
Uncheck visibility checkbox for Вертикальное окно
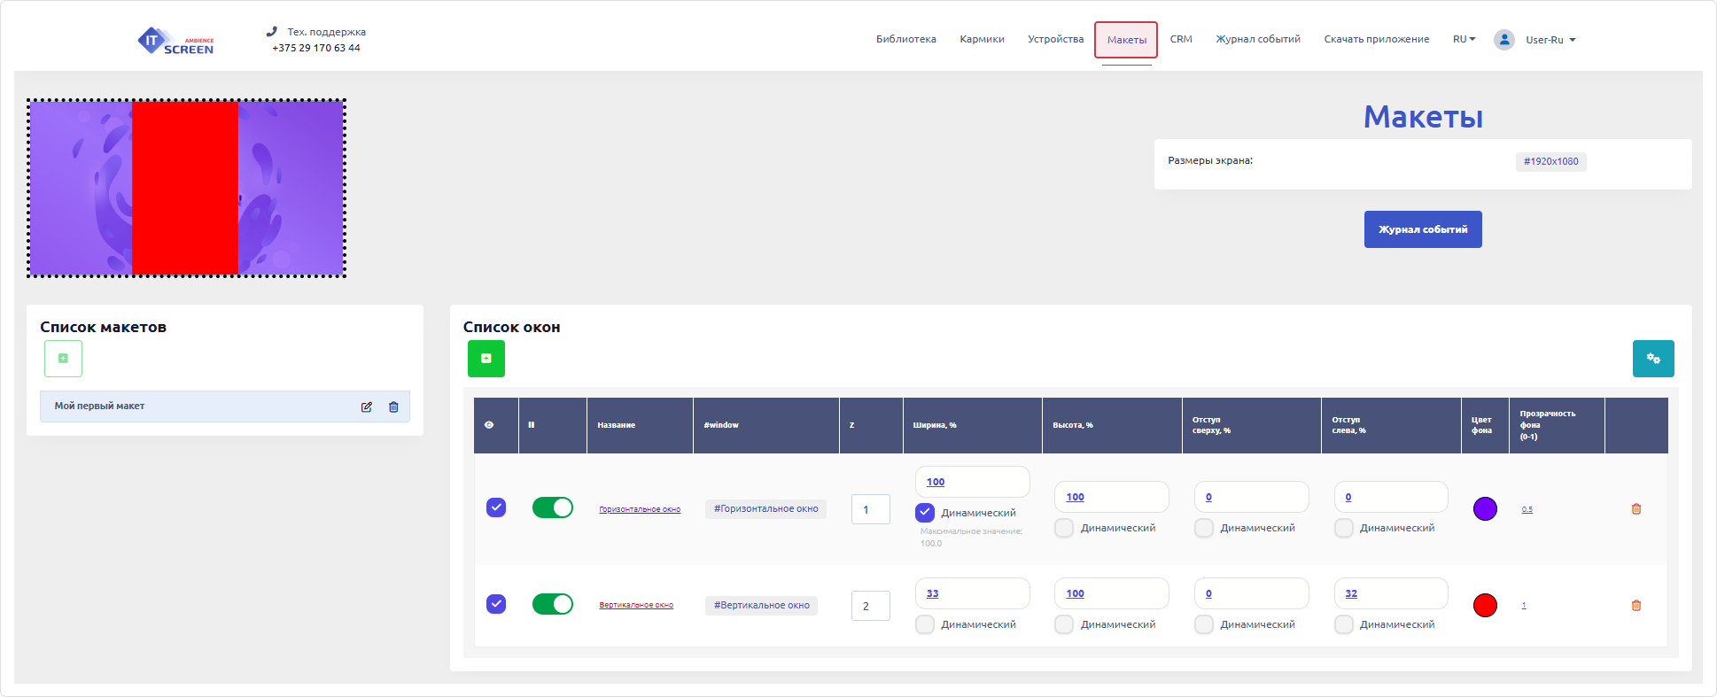(x=496, y=604)
